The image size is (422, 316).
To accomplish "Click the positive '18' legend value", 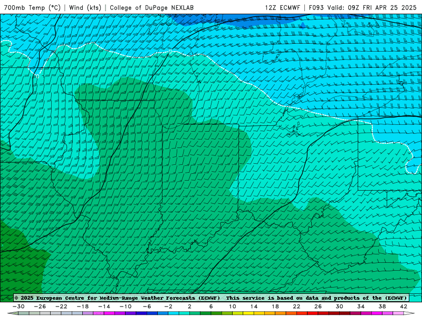I will click(275, 307).
